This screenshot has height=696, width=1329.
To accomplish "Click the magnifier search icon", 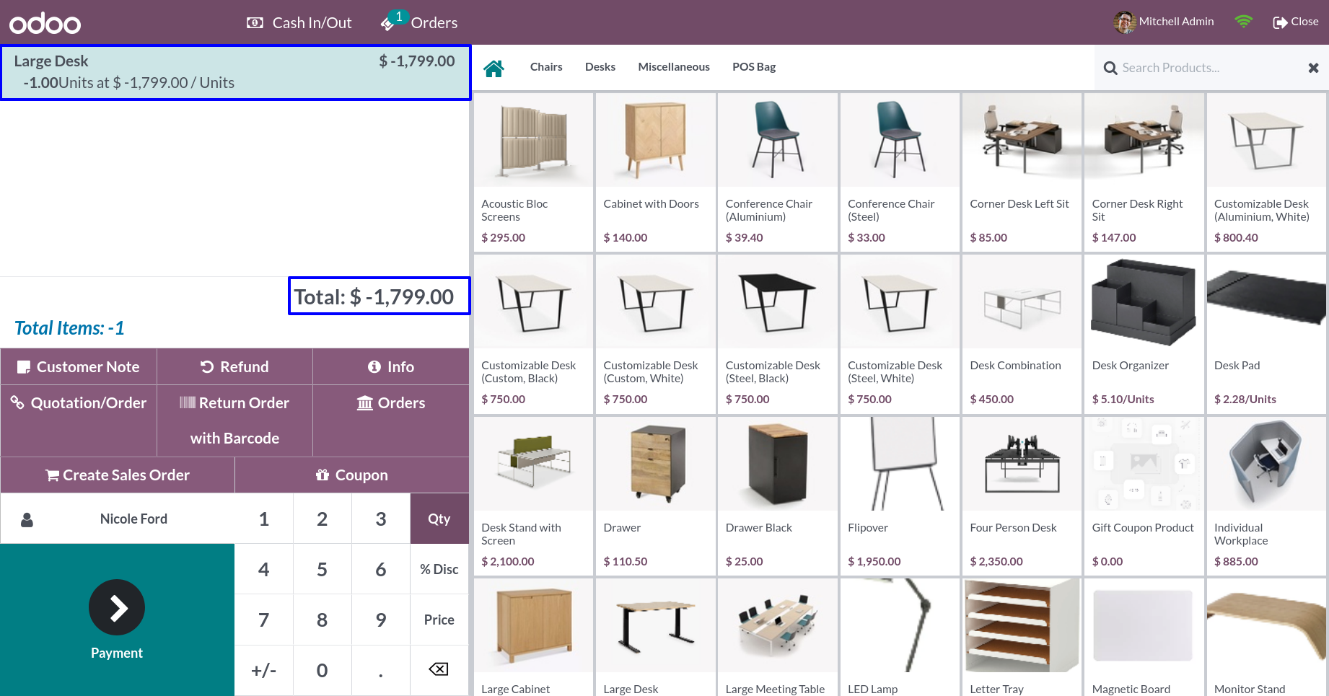I will pyautogui.click(x=1110, y=68).
